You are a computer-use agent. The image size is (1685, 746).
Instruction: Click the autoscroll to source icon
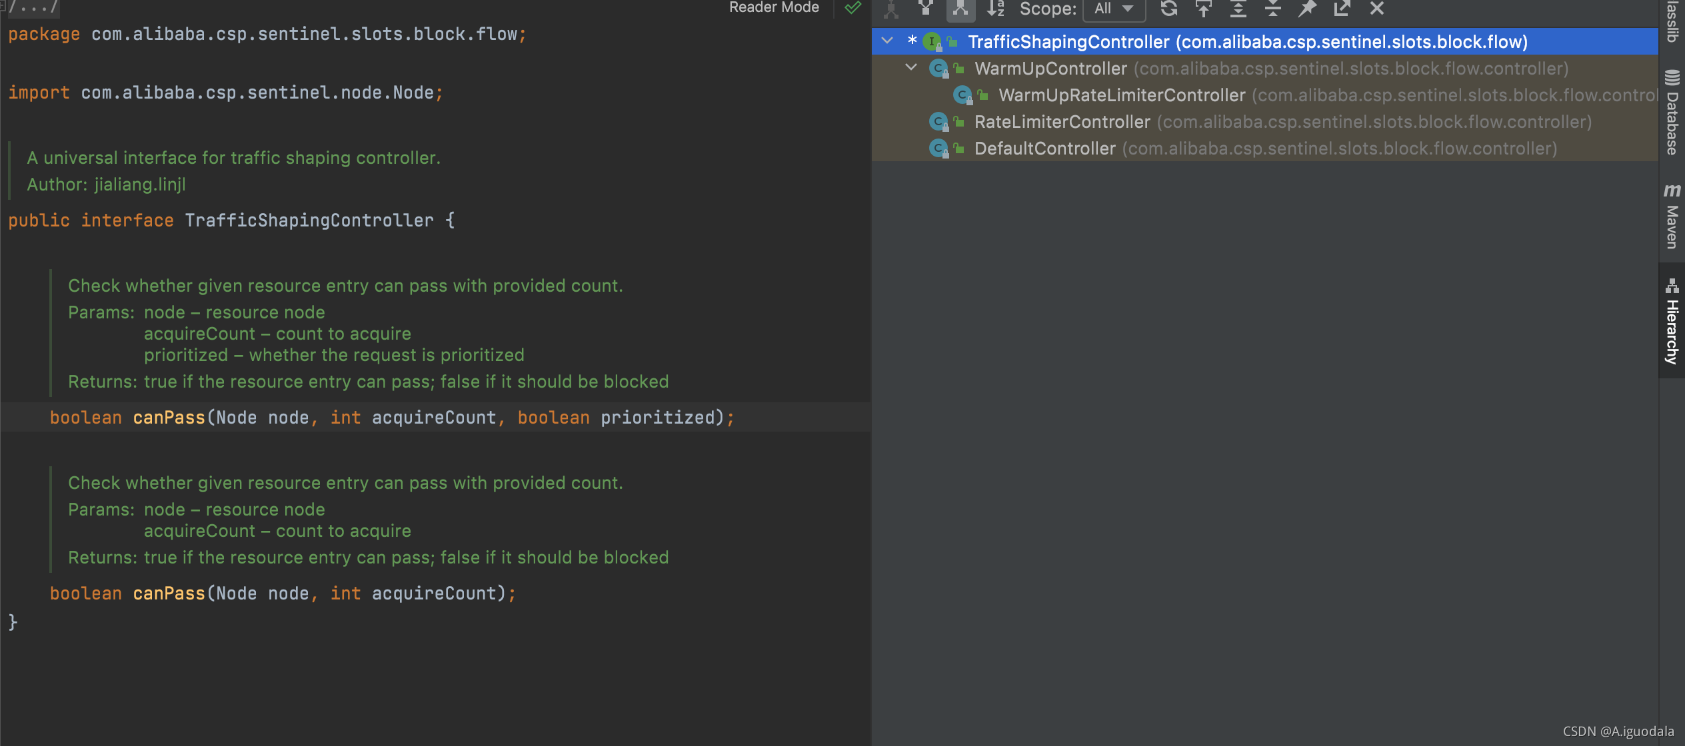click(x=1204, y=8)
